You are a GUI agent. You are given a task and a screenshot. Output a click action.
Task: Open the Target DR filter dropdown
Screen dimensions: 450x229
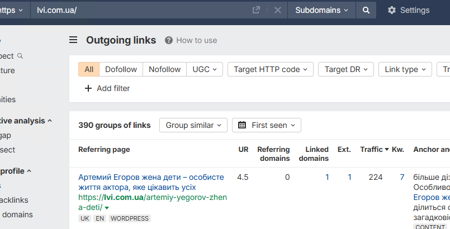tap(346, 69)
